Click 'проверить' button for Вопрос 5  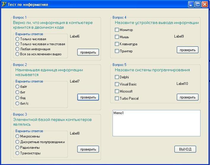click(187, 97)
